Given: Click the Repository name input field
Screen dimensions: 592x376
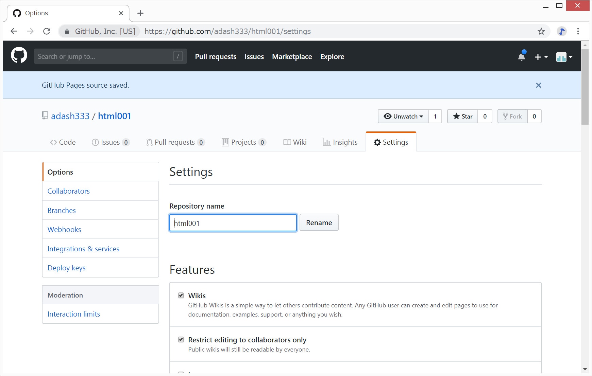Looking at the screenshot, I should [x=233, y=223].
